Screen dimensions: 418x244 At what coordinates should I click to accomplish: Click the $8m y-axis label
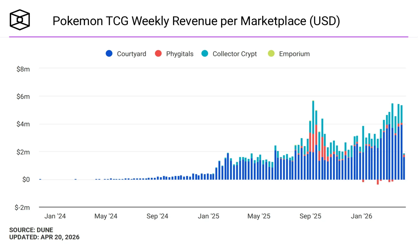pos(23,69)
